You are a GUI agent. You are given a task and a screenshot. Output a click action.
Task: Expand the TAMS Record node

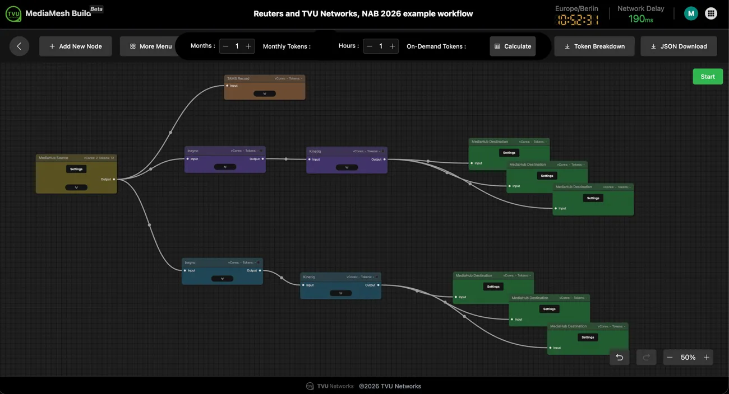pos(265,93)
